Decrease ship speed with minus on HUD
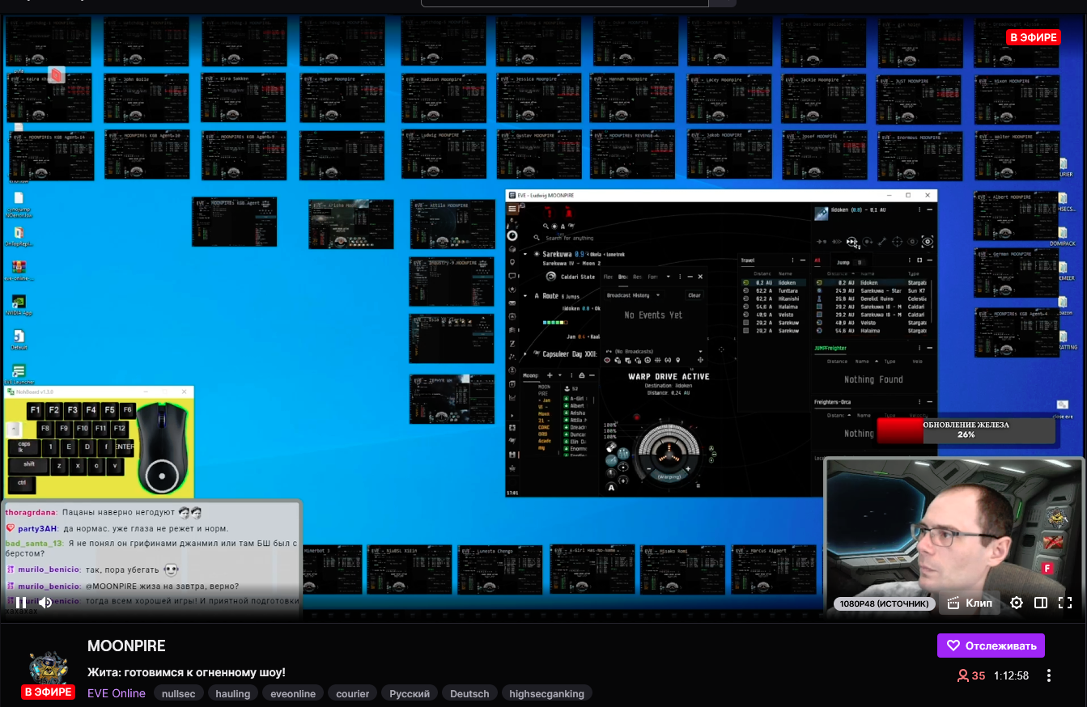 648,469
